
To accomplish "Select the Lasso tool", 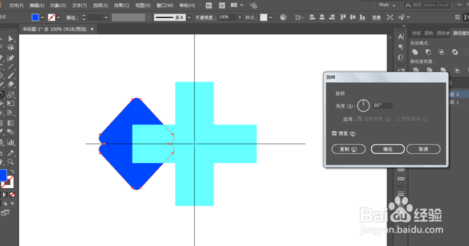I will 11,48.
